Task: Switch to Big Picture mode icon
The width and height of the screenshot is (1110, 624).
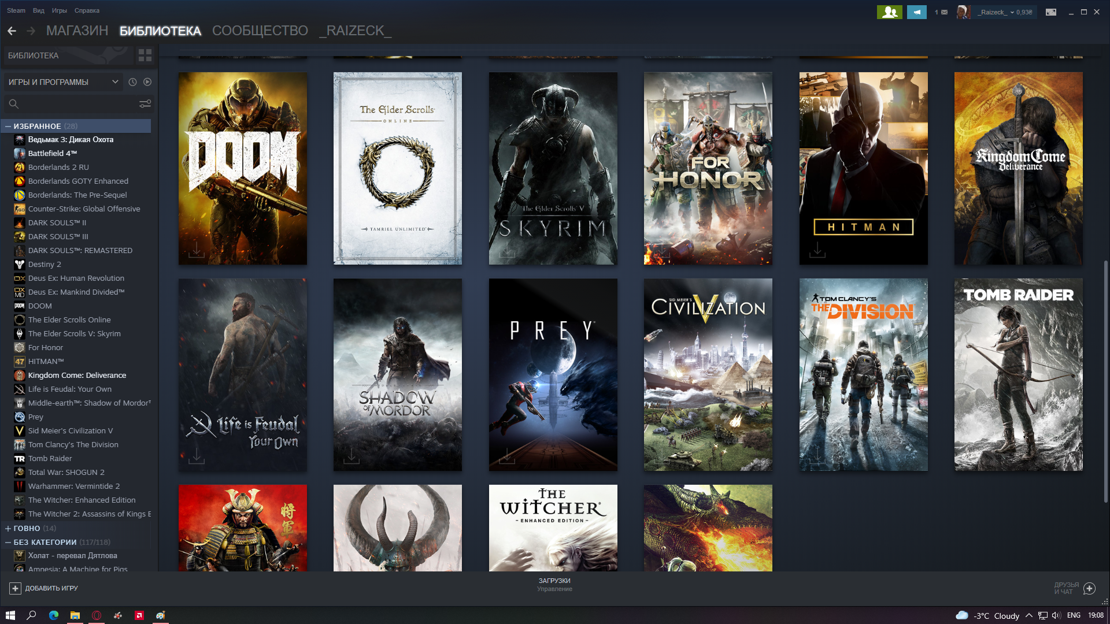Action: [x=1051, y=12]
